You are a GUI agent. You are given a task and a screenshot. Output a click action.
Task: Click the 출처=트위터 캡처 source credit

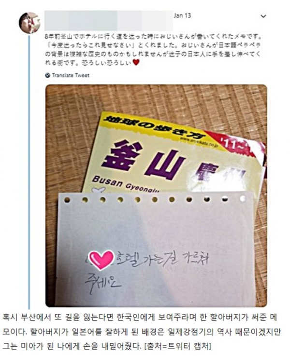pyautogui.click(x=178, y=346)
